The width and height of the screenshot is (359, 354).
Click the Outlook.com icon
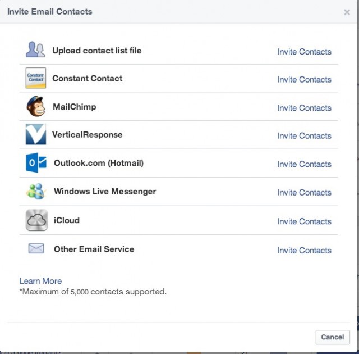tap(36, 162)
